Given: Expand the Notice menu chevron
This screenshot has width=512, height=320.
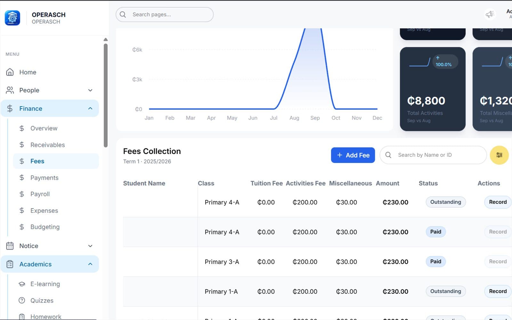Looking at the screenshot, I should coord(90,246).
